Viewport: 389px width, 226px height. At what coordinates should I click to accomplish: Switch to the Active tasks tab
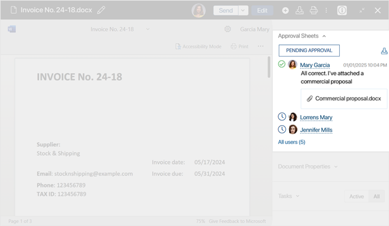click(356, 197)
